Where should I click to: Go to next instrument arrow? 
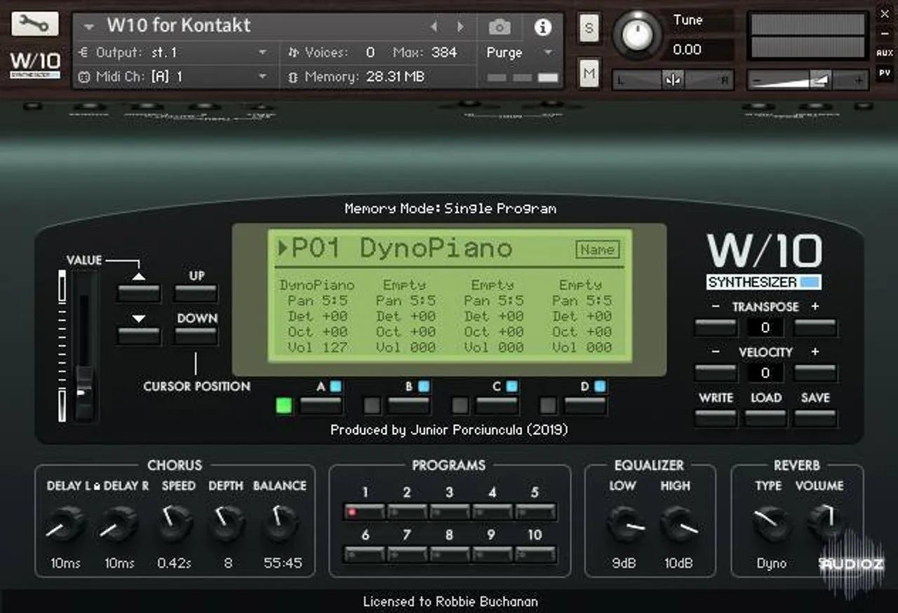(x=460, y=27)
